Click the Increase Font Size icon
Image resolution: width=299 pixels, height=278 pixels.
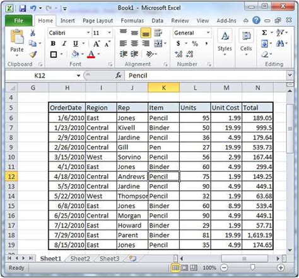click(x=97, y=43)
